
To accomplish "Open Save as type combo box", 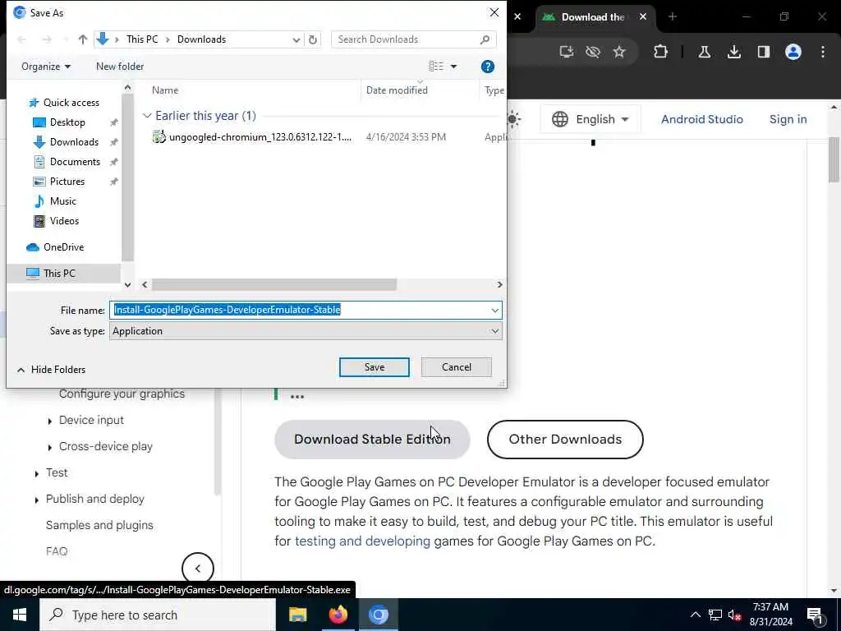I will (306, 331).
